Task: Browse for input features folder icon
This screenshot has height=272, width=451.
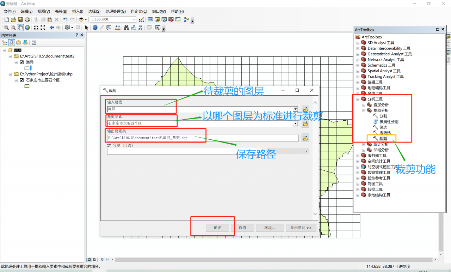Action: point(305,109)
